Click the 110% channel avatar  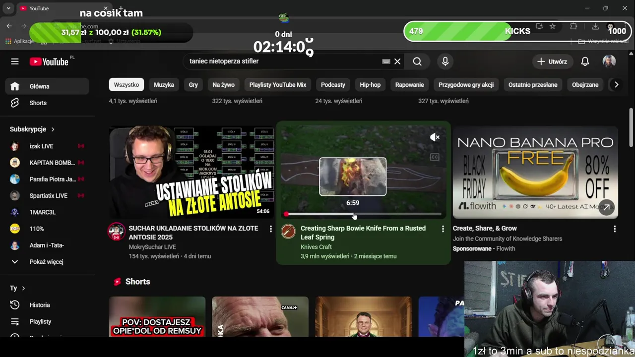(15, 229)
